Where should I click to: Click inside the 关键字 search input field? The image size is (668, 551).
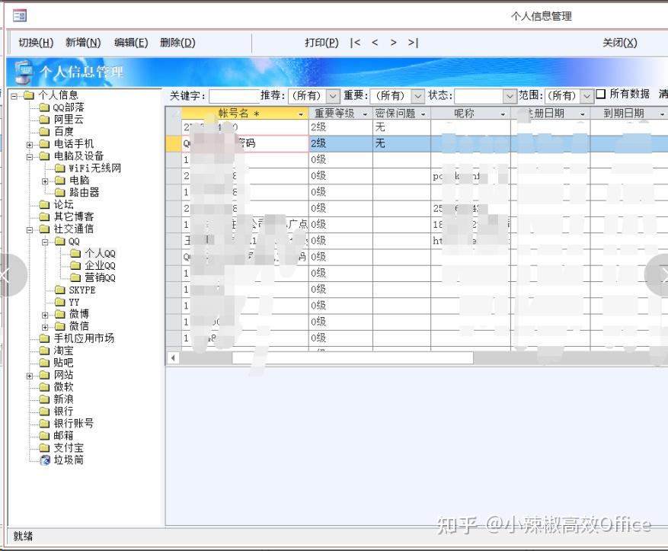click(232, 97)
